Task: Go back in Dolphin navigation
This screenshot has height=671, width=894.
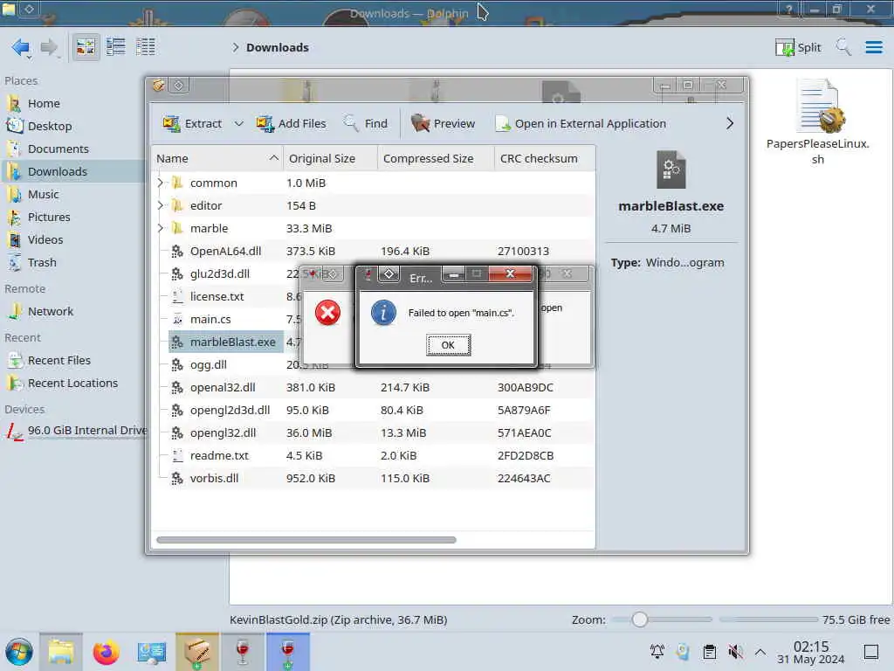Action: click(x=21, y=47)
